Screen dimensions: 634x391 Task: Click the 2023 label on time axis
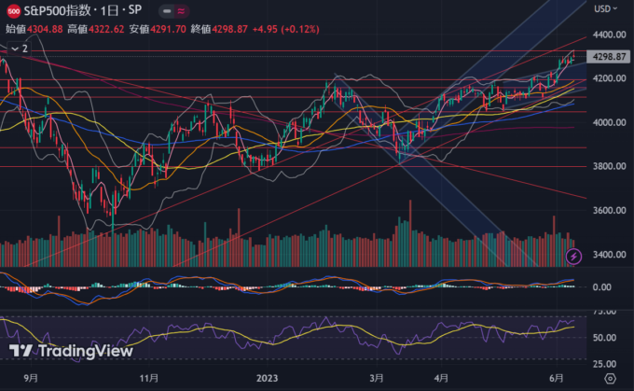[269, 379]
